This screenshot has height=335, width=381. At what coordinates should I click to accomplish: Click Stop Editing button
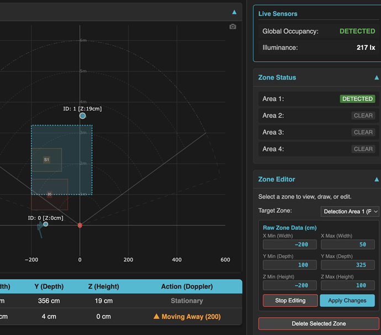pos(290,301)
